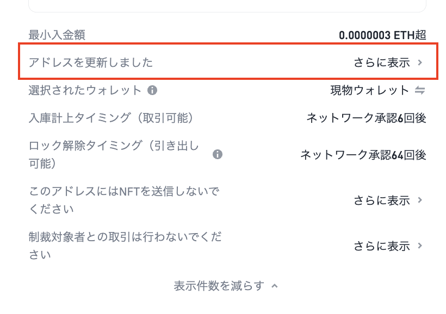The height and width of the screenshot is (314, 446).
Task: Click the ネットワーク承認64回後 value
Action: click(363, 155)
